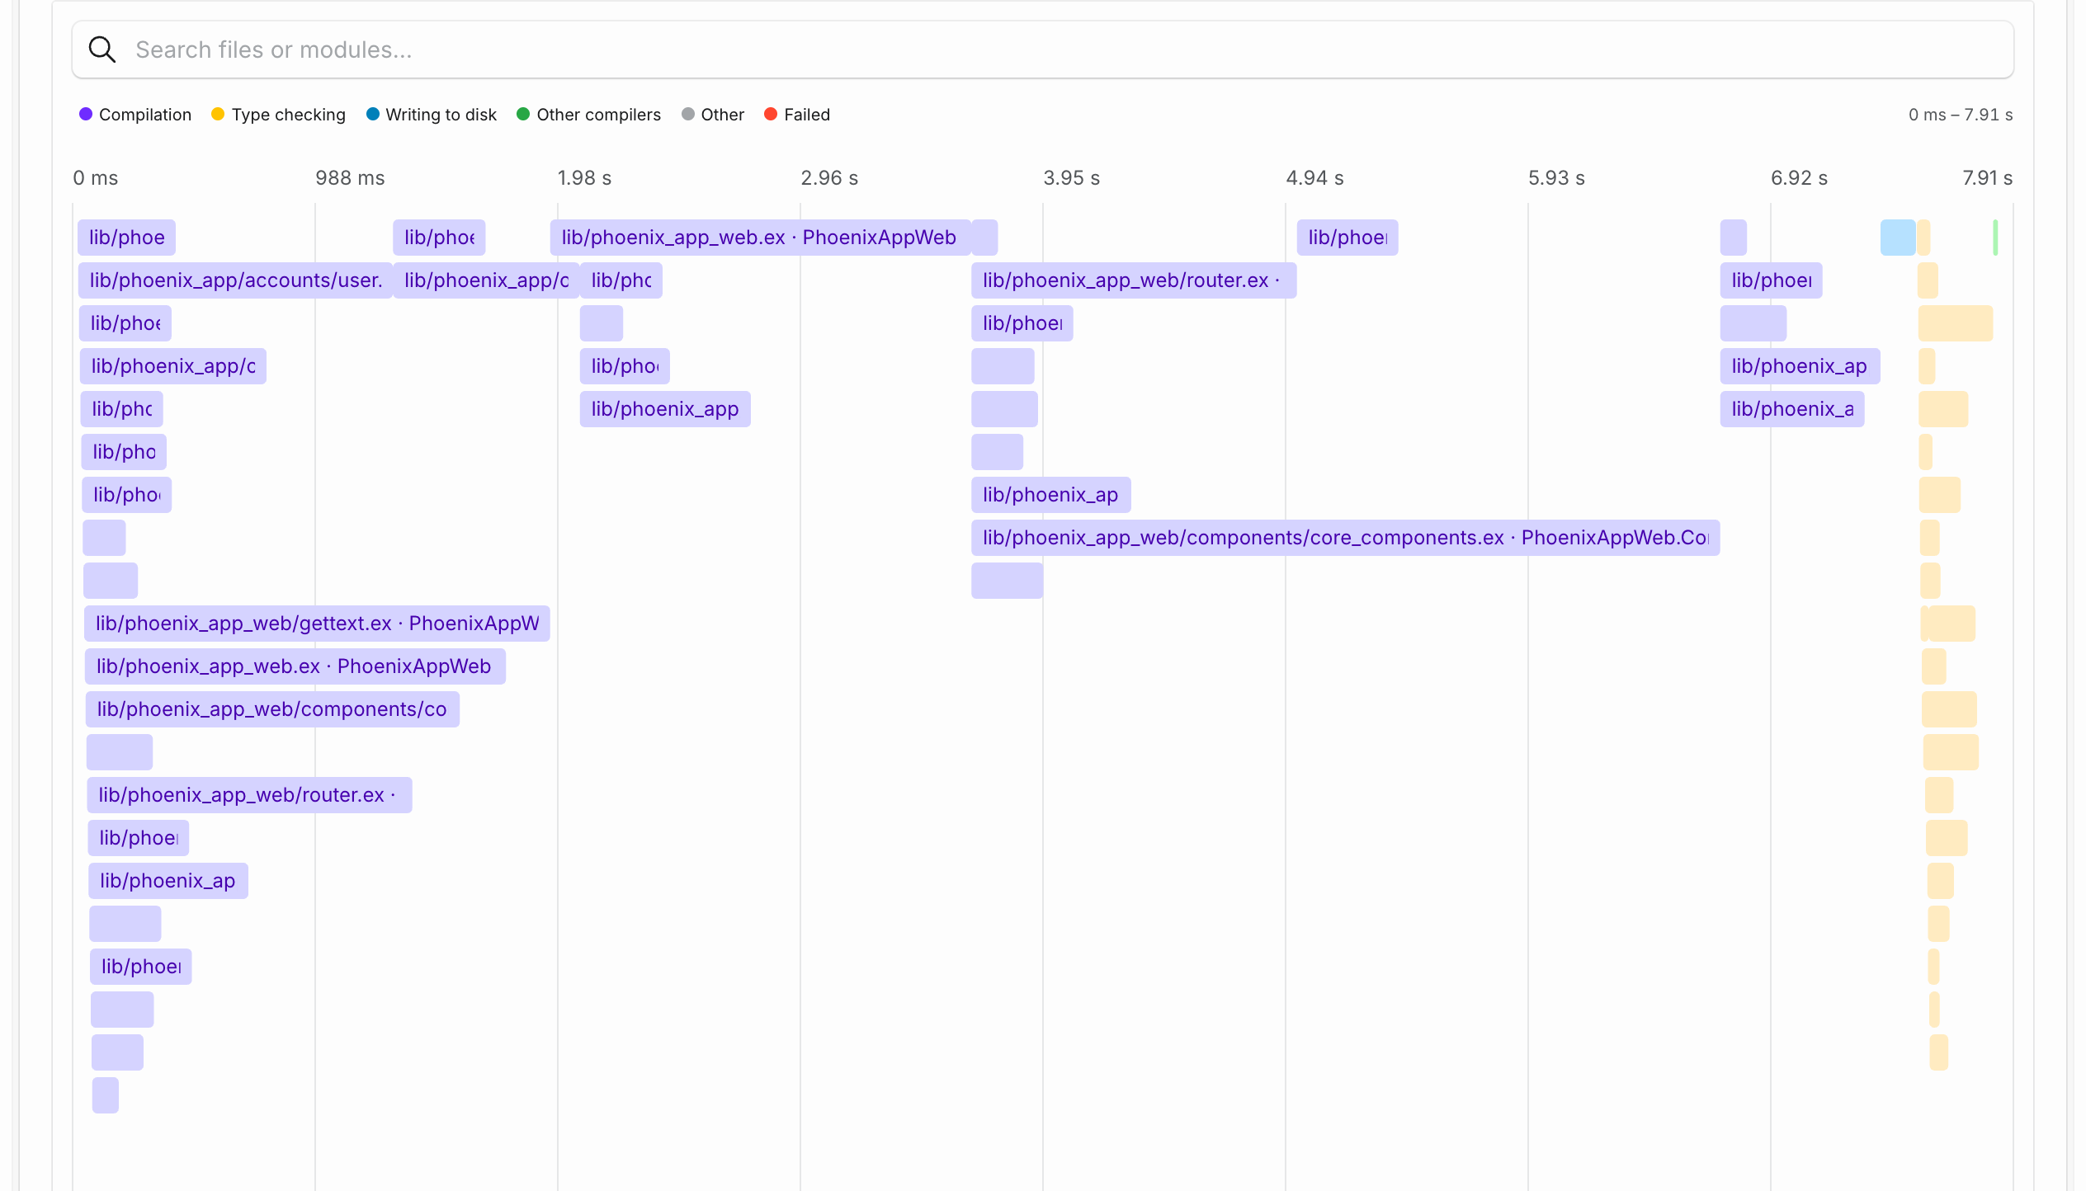Select the lib/phoenix_ap bar after 3.95 s
The width and height of the screenshot is (2086, 1191).
point(1050,495)
